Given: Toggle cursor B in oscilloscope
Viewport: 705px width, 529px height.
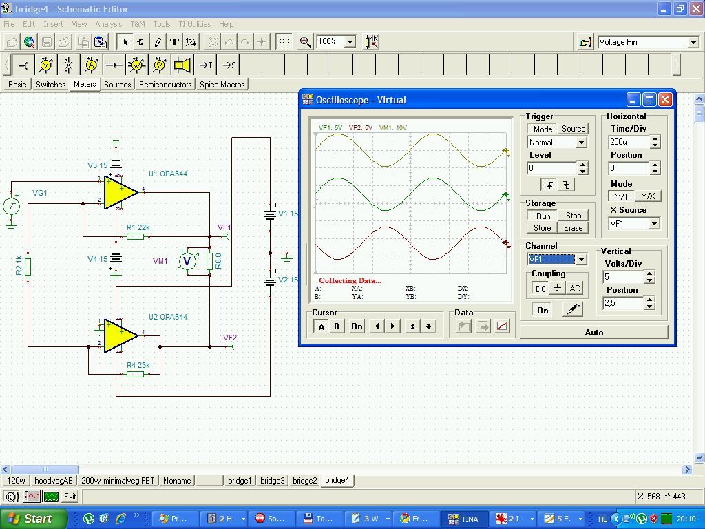Looking at the screenshot, I should pyautogui.click(x=336, y=326).
